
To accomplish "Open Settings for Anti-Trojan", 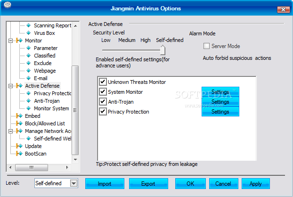I will click(x=220, y=102).
